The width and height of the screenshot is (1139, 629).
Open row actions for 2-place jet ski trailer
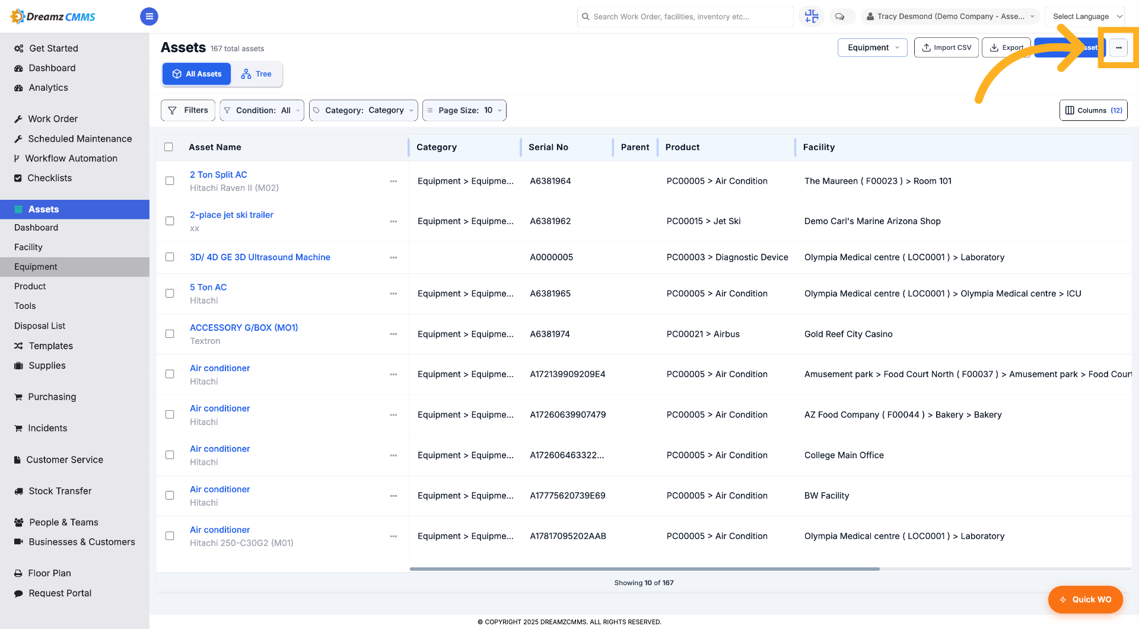click(x=393, y=222)
